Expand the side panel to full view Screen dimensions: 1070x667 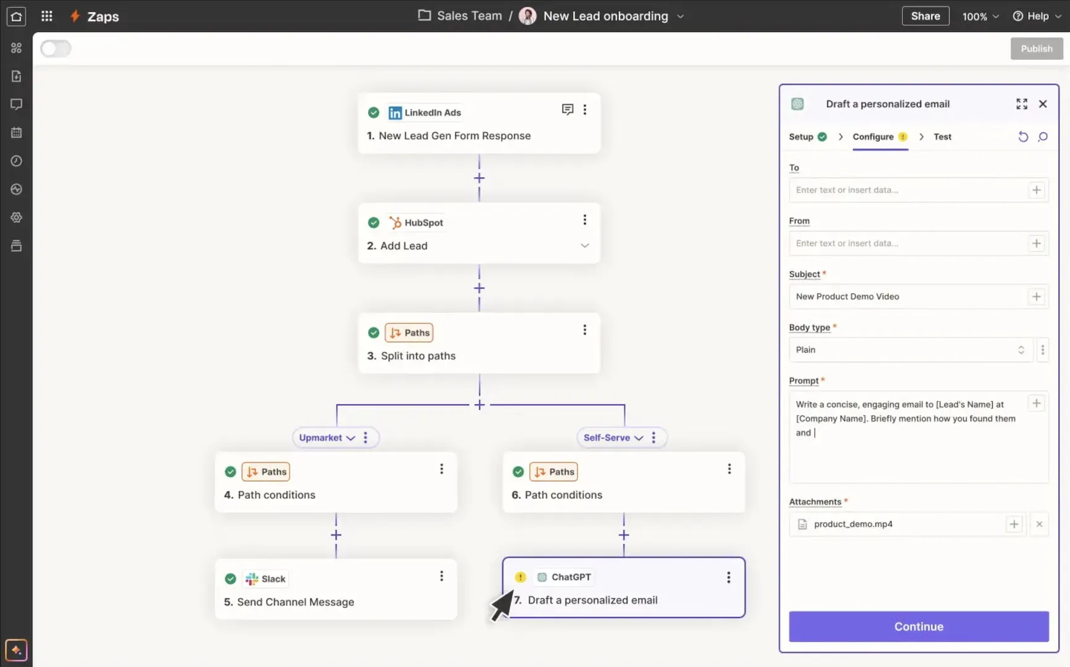(1022, 104)
